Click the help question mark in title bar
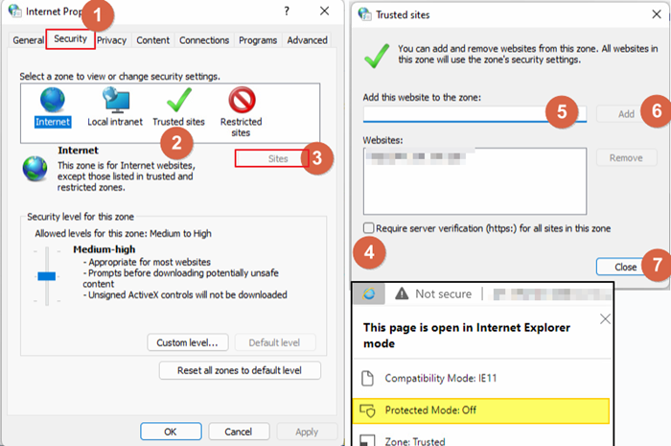Screen dimensions: 671x446 (x=287, y=12)
